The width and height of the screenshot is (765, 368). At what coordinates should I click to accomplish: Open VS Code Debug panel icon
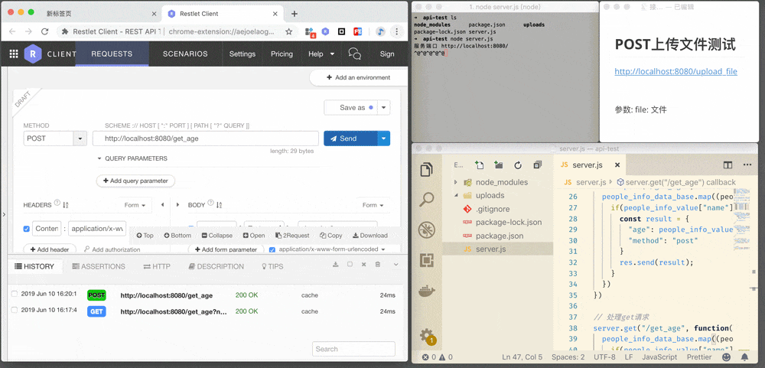pyautogui.click(x=427, y=230)
